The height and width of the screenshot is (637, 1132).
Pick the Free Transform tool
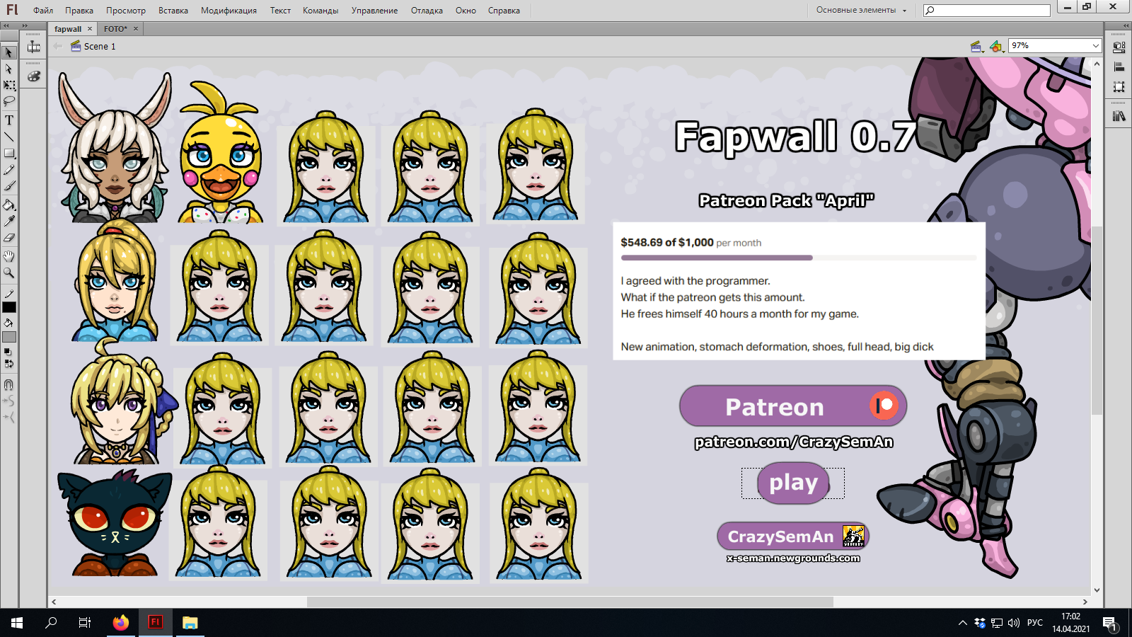pyautogui.click(x=9, y=85)
